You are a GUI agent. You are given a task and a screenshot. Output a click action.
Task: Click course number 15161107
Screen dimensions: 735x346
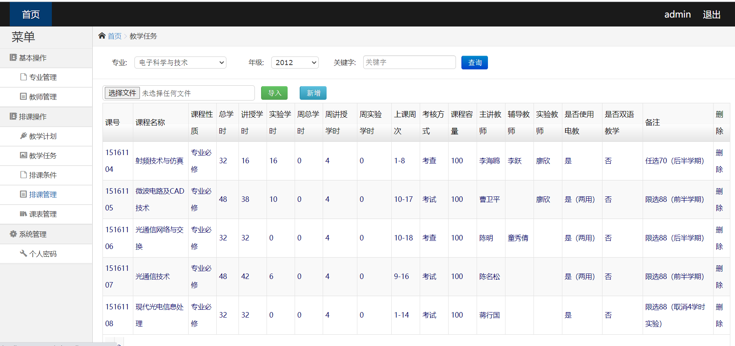click(117, 277)
